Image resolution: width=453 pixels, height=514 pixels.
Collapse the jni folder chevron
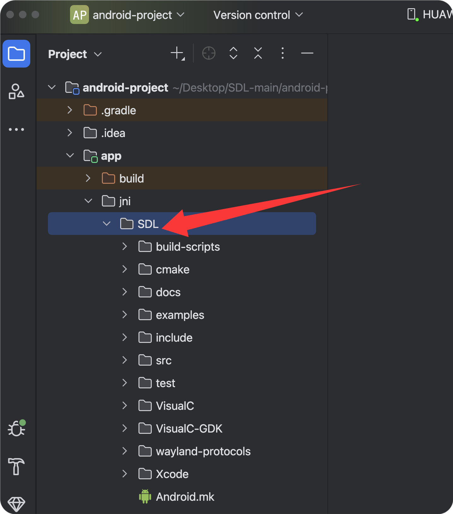88,201
